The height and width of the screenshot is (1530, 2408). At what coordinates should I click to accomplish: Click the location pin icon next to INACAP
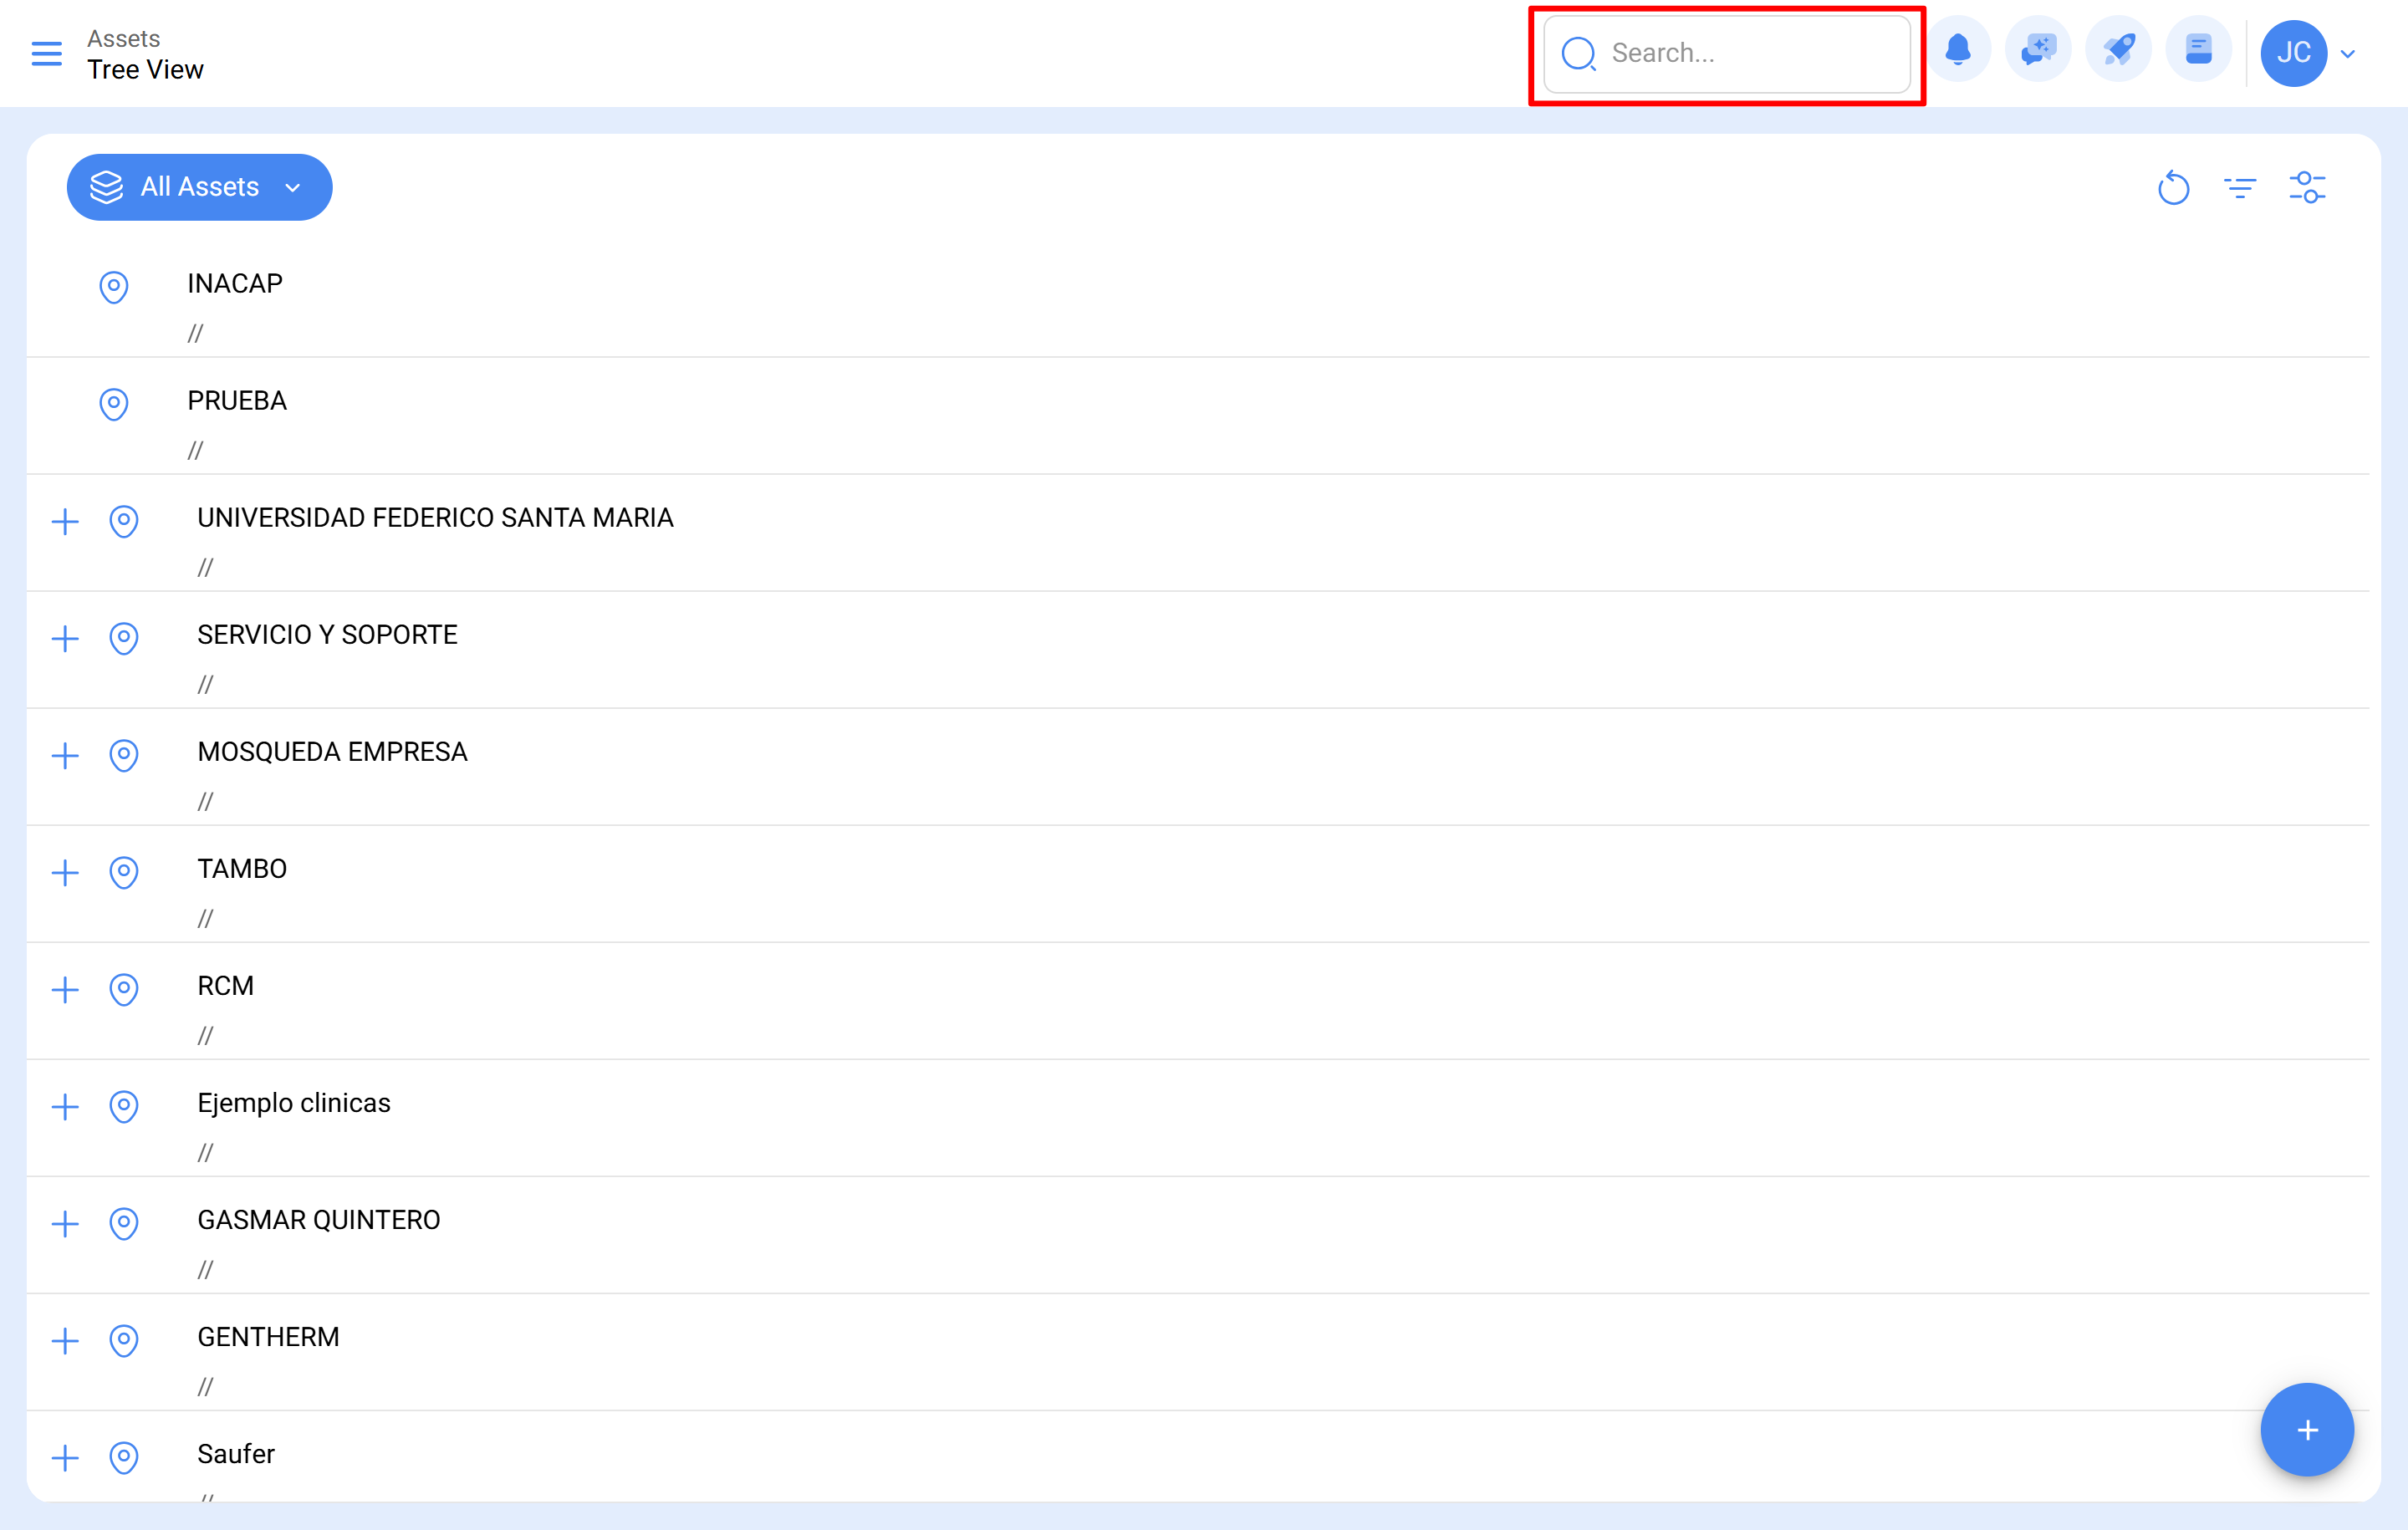(x=113, y=287)
